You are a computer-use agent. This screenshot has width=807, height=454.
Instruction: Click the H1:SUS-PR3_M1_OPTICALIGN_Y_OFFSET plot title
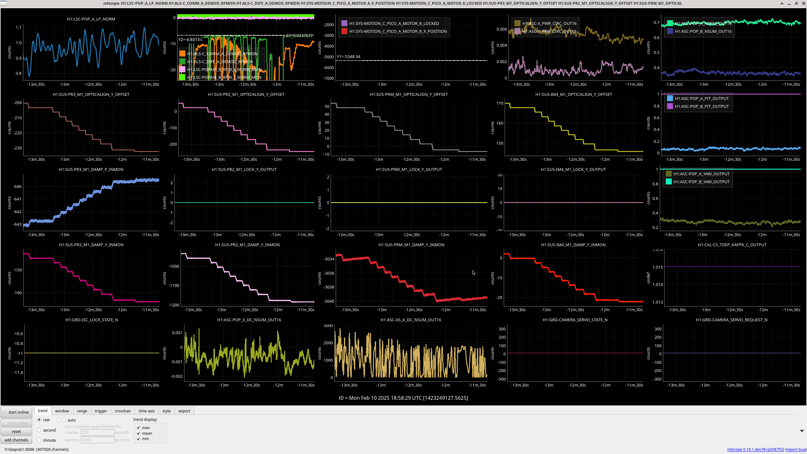click(91, 95)
